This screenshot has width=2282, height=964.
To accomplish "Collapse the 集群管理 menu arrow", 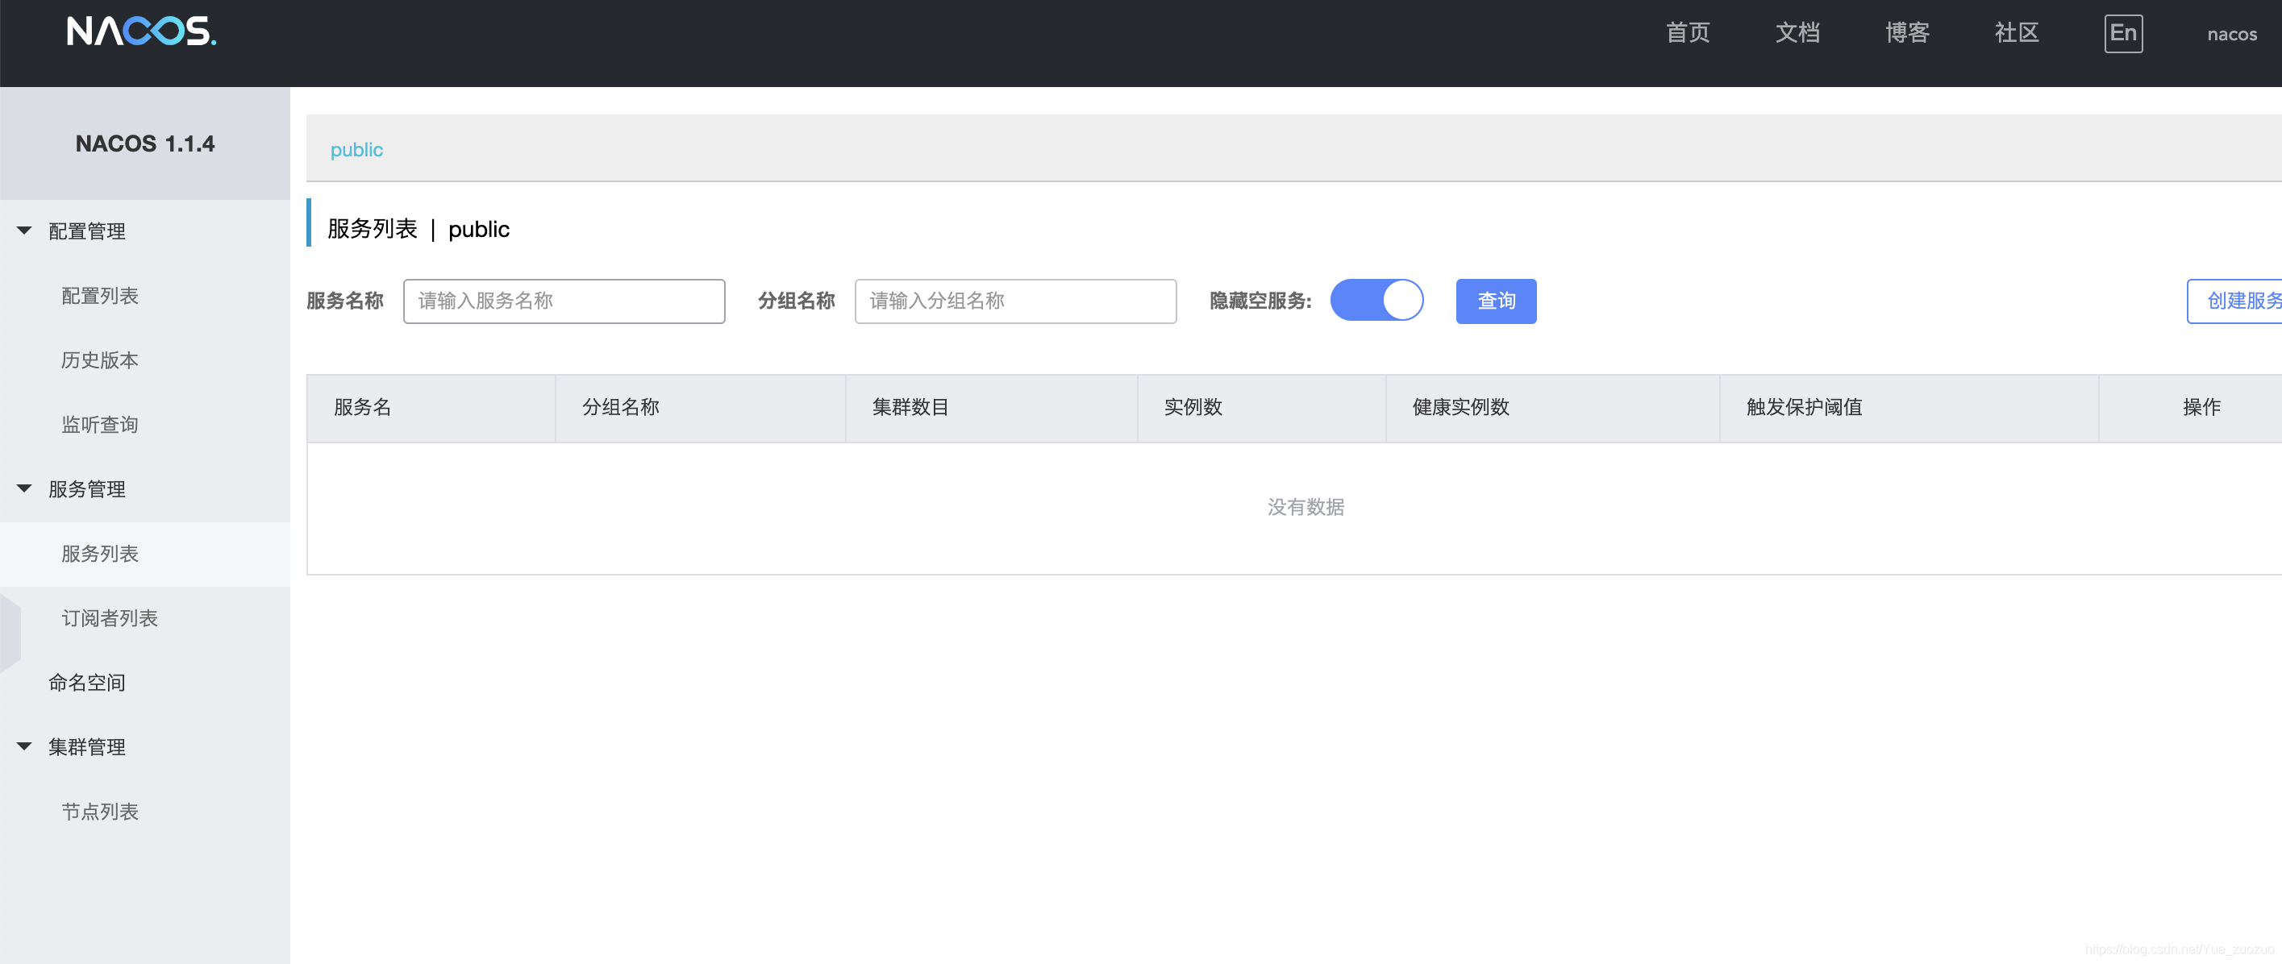I will click(24, 746).
